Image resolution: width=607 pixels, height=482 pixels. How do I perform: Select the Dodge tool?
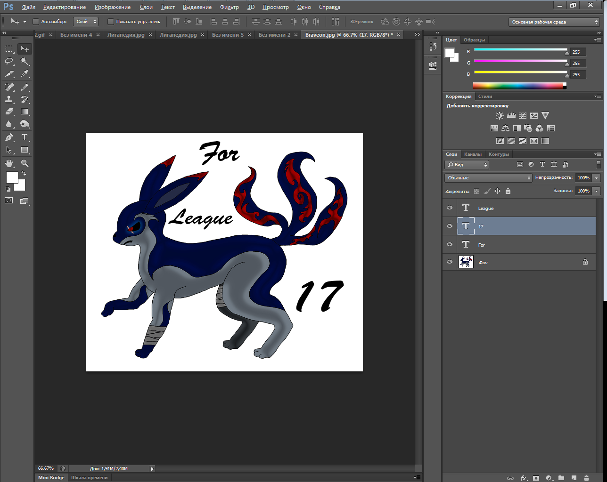(25, 124)
